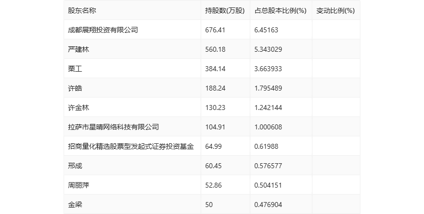The image size is (424, 214).
Task: Click share ratio 1.000608
Action: 268,127
